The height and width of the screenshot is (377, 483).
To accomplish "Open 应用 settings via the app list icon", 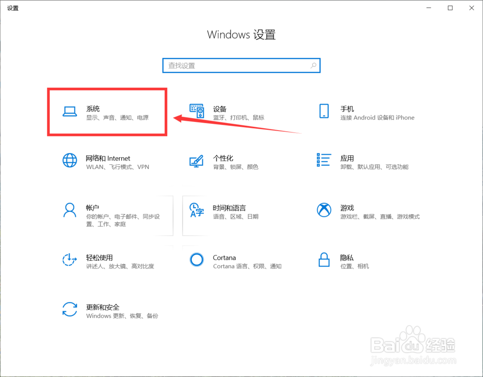I will tap(324, 161).
